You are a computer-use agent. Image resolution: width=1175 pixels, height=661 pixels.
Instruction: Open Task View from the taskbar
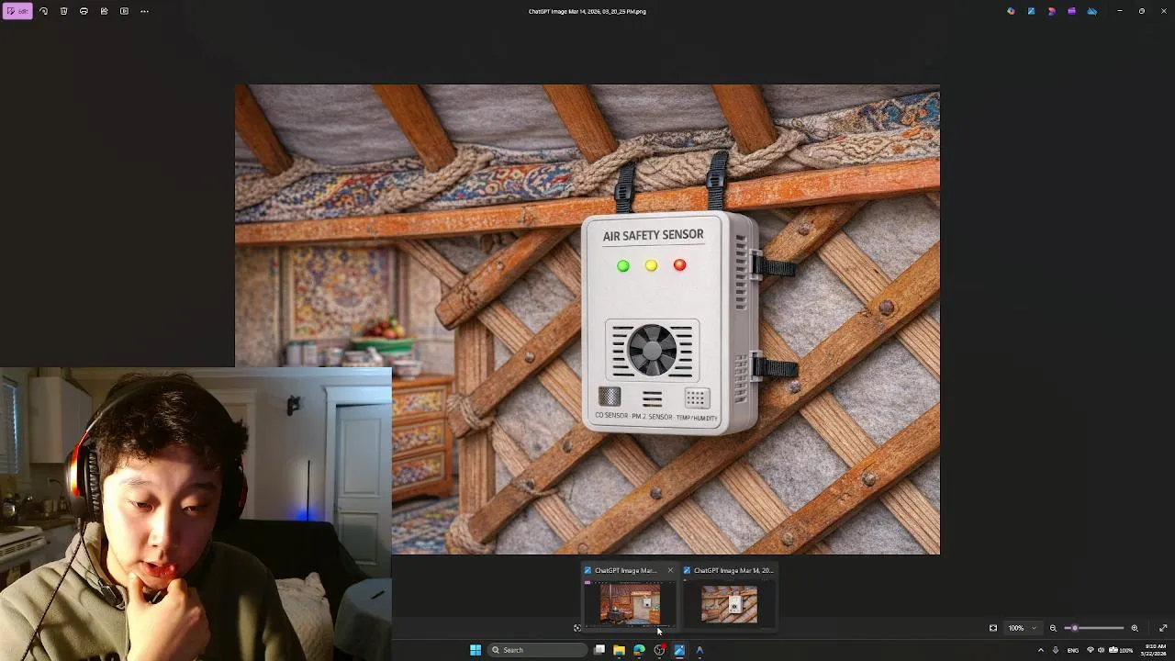click(x=599, y=650)
